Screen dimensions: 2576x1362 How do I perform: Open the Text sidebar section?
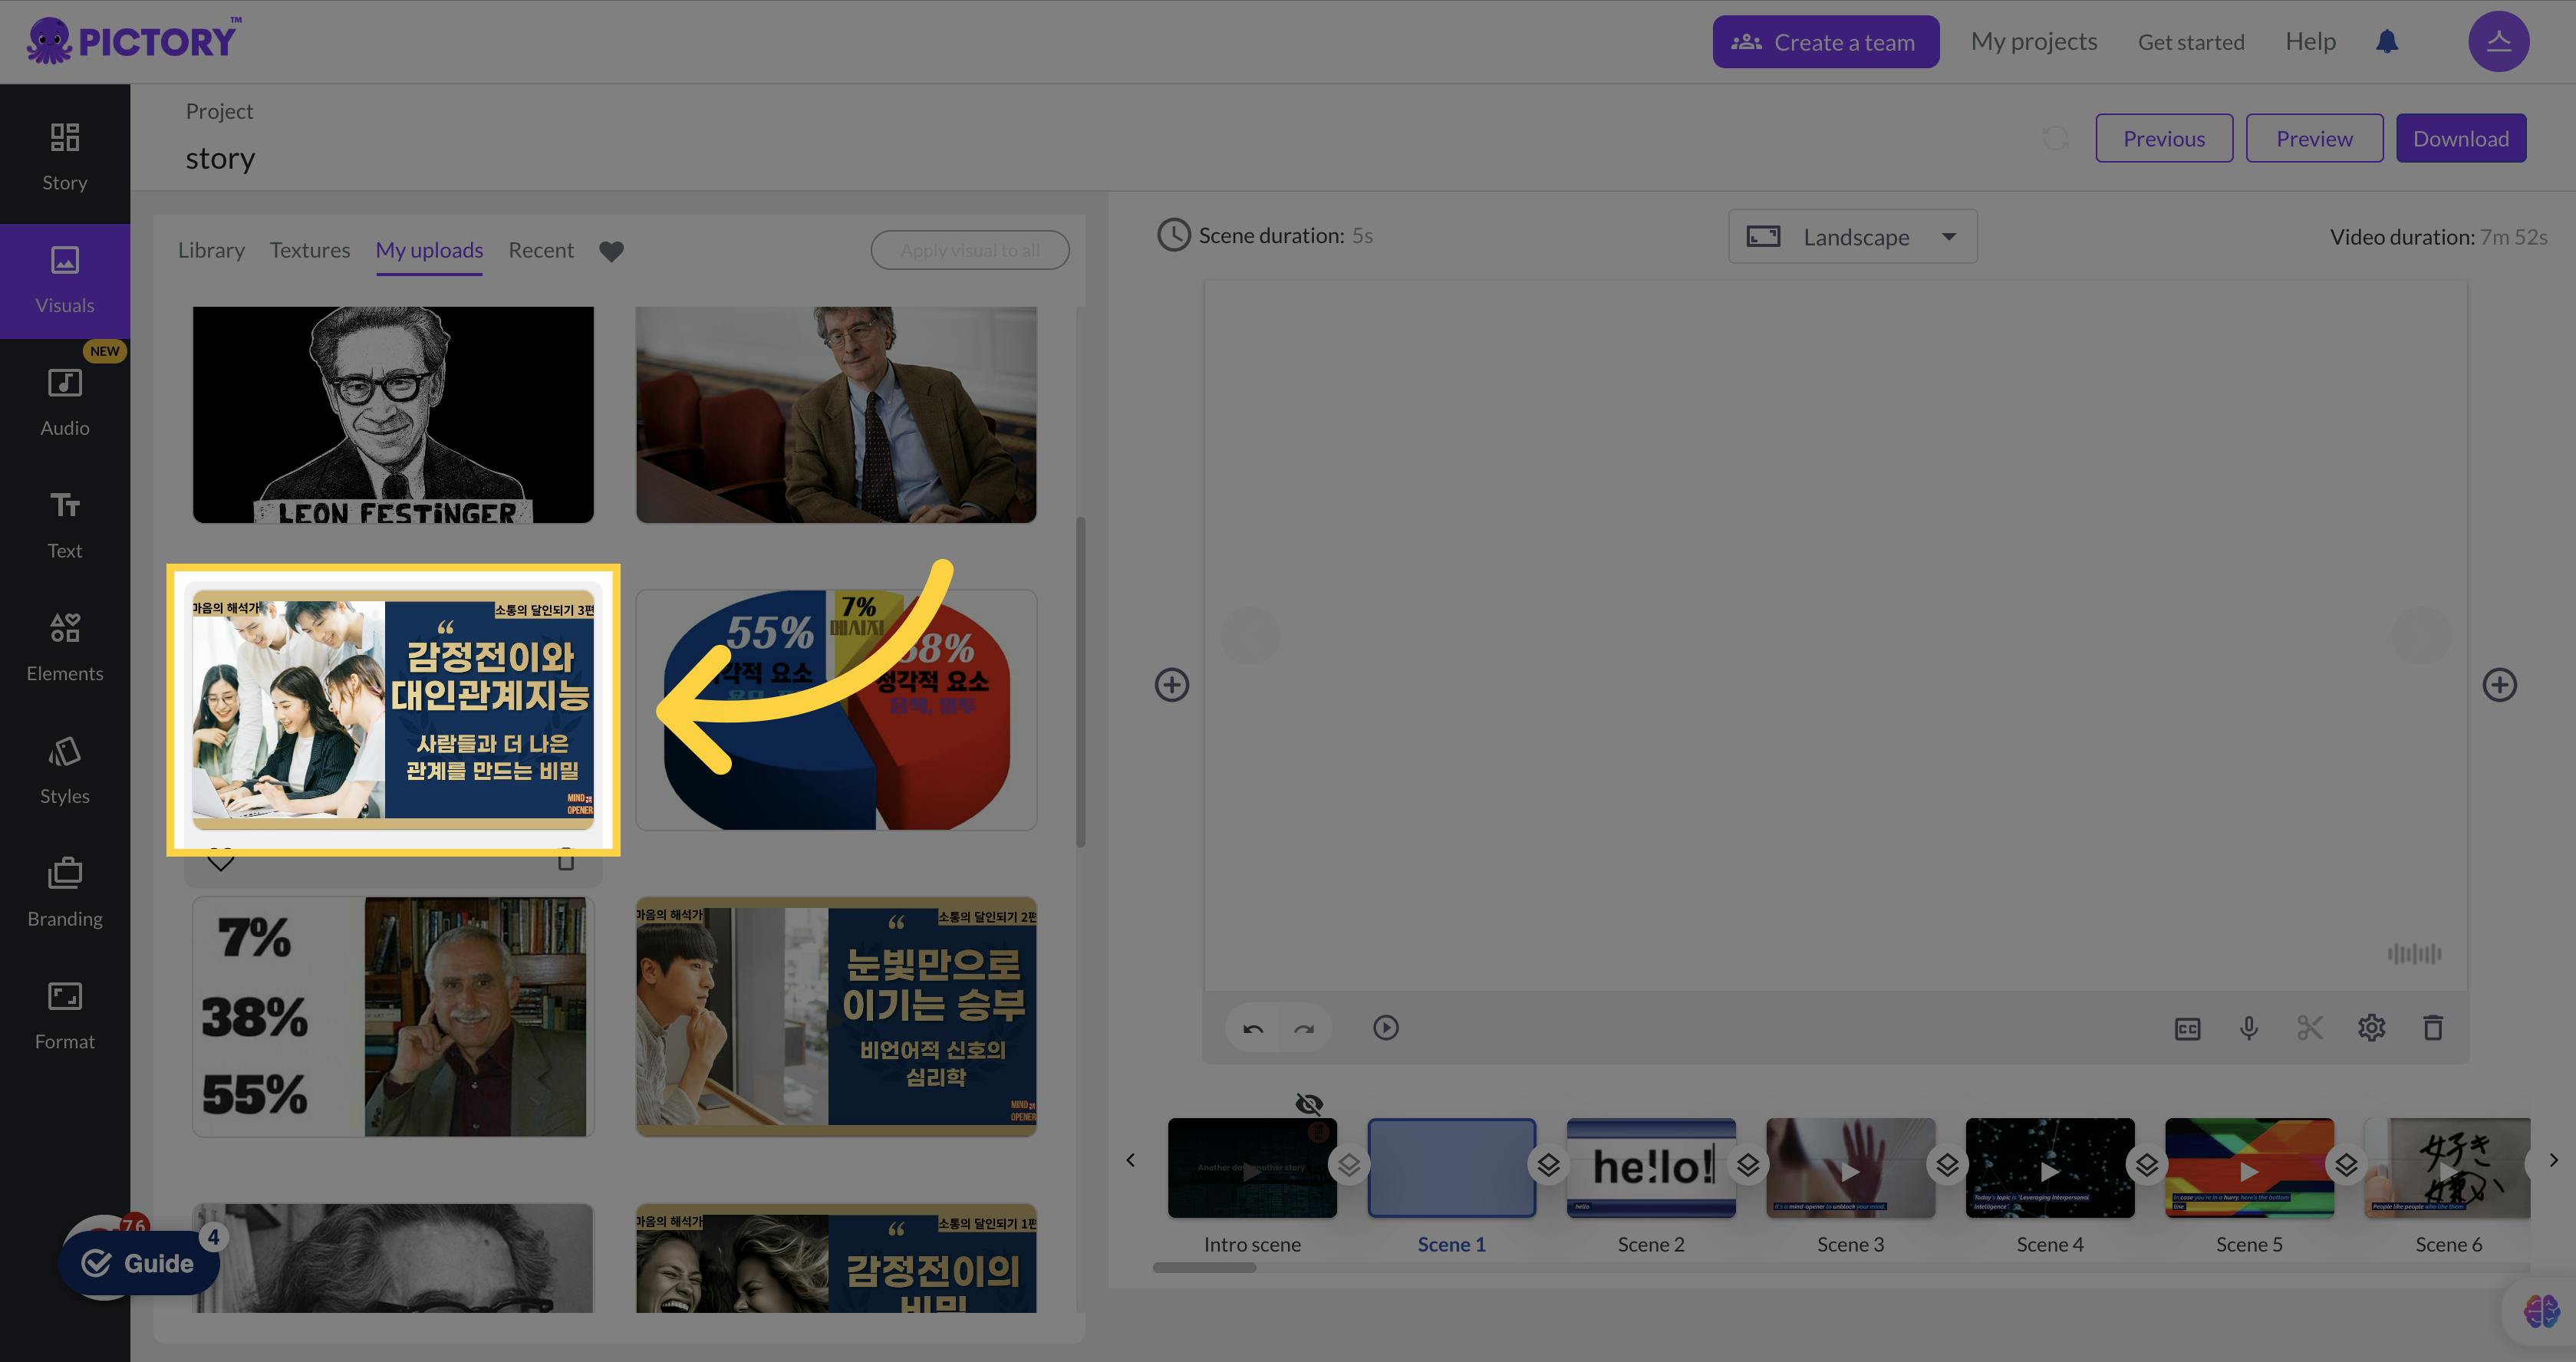point(65,526)
